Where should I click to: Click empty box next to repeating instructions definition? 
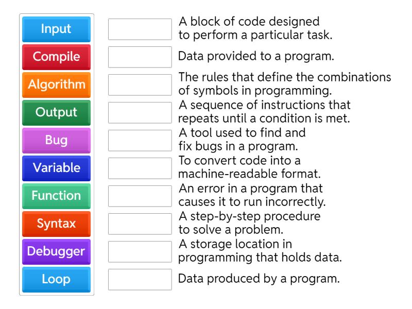coord(140,113)
